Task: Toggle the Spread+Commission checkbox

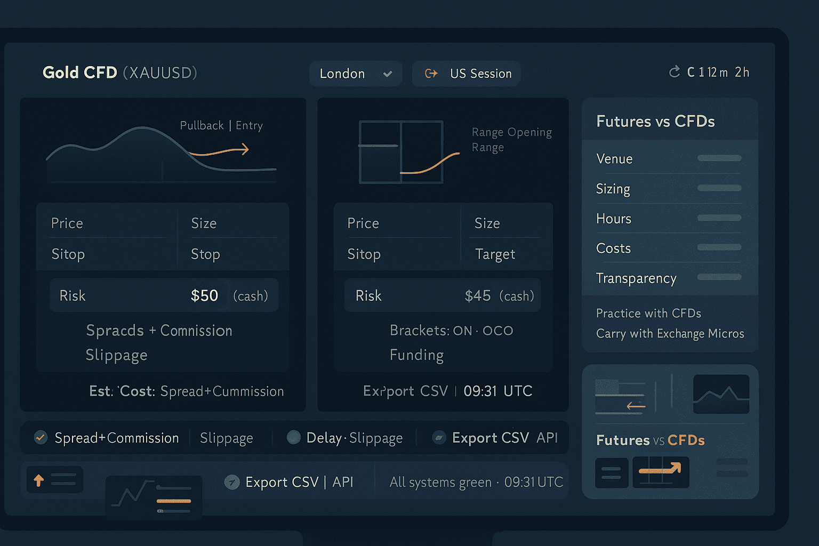Action: tap(41, 438)
